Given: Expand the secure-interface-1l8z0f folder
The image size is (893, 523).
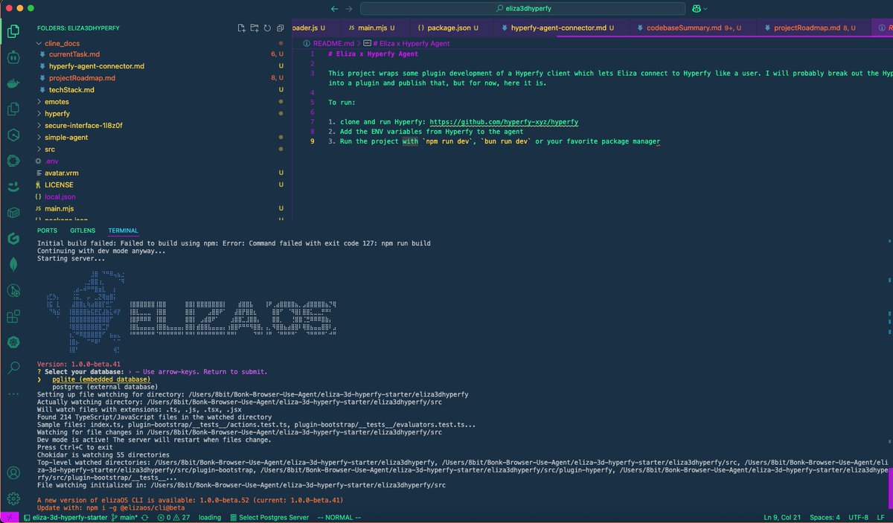Looking at the screenshot, I should click(x=83, y=125).
